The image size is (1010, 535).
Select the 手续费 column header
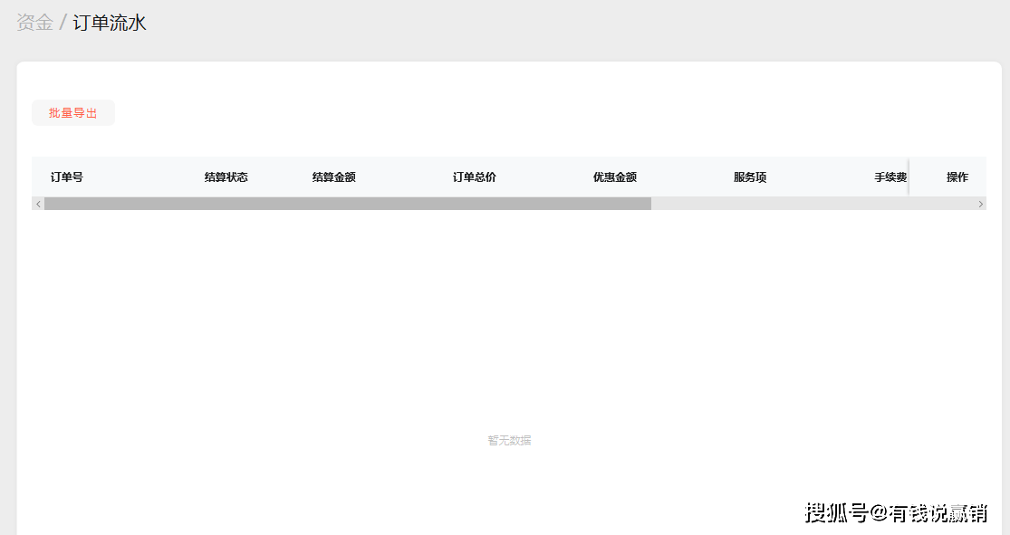(891, 177)
